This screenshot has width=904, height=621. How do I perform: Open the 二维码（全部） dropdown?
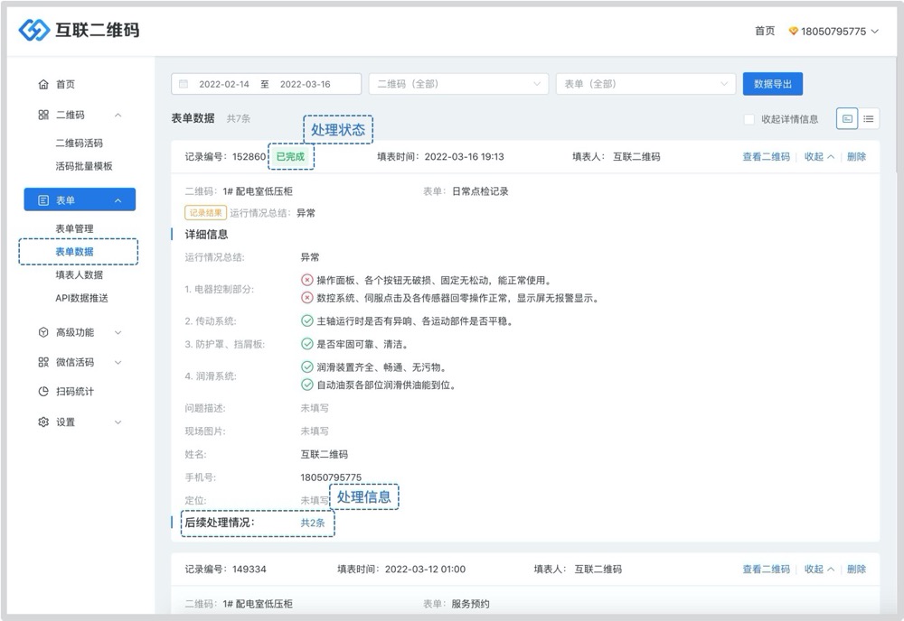click(x=458, y=84)
